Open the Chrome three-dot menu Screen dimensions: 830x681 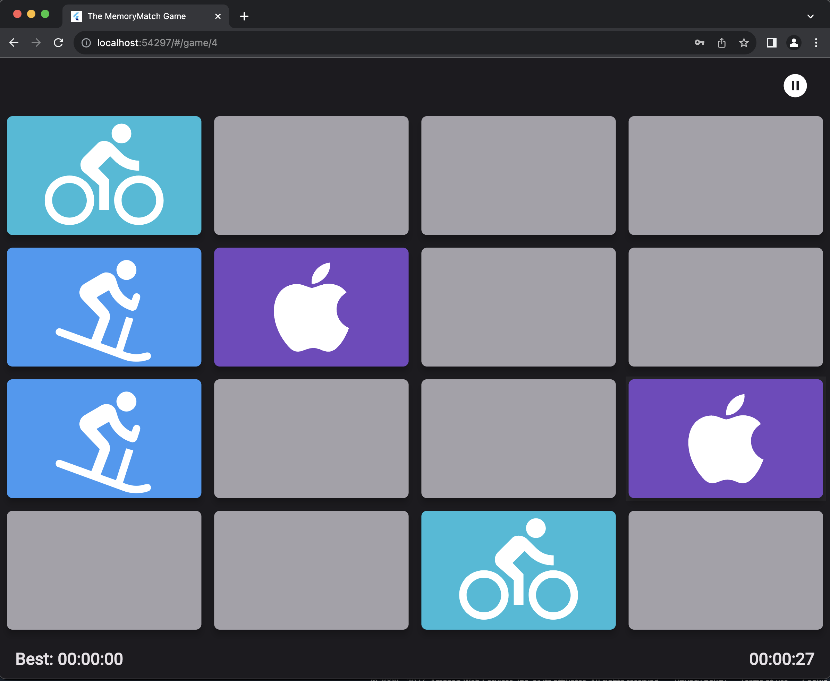[x=816, y=43]
